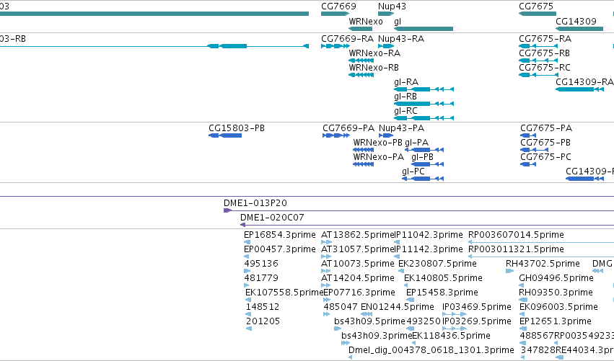Select the EP15458.3prime EST
Image resolution: width=614 pixels, height=361 pixels.
coord(410,300)
